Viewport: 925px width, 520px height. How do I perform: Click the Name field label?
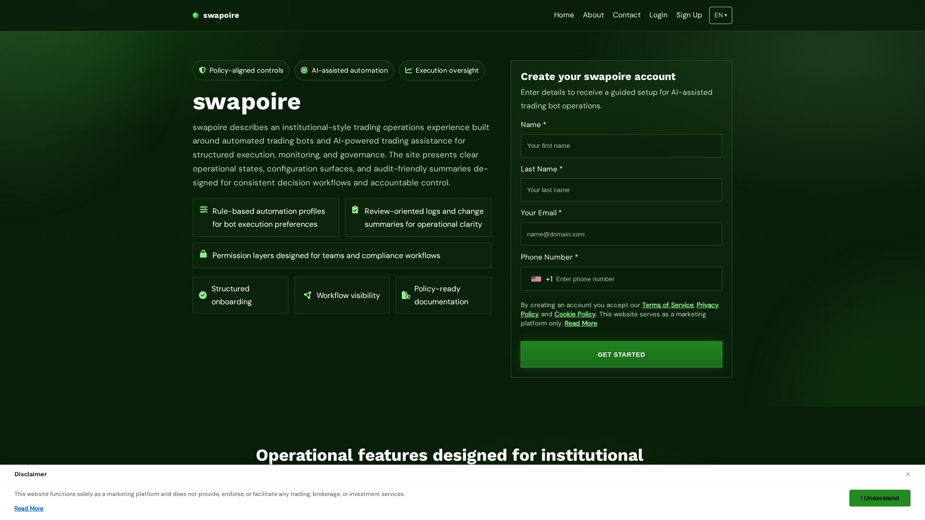tap(533, 125)
